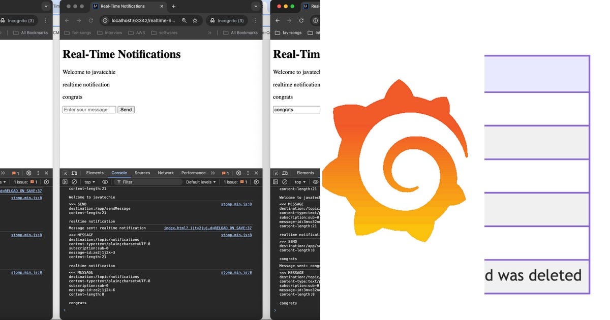Open the clear console icon
The image size is (610, 320).
74,181
